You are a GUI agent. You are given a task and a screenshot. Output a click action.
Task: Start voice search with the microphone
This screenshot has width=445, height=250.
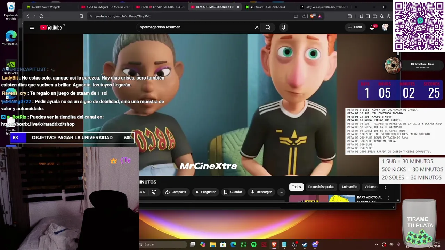click(x=284, y=27)
